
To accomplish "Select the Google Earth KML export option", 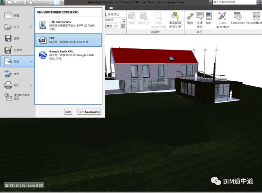I will pyautogui.click(x=68, y=55).
